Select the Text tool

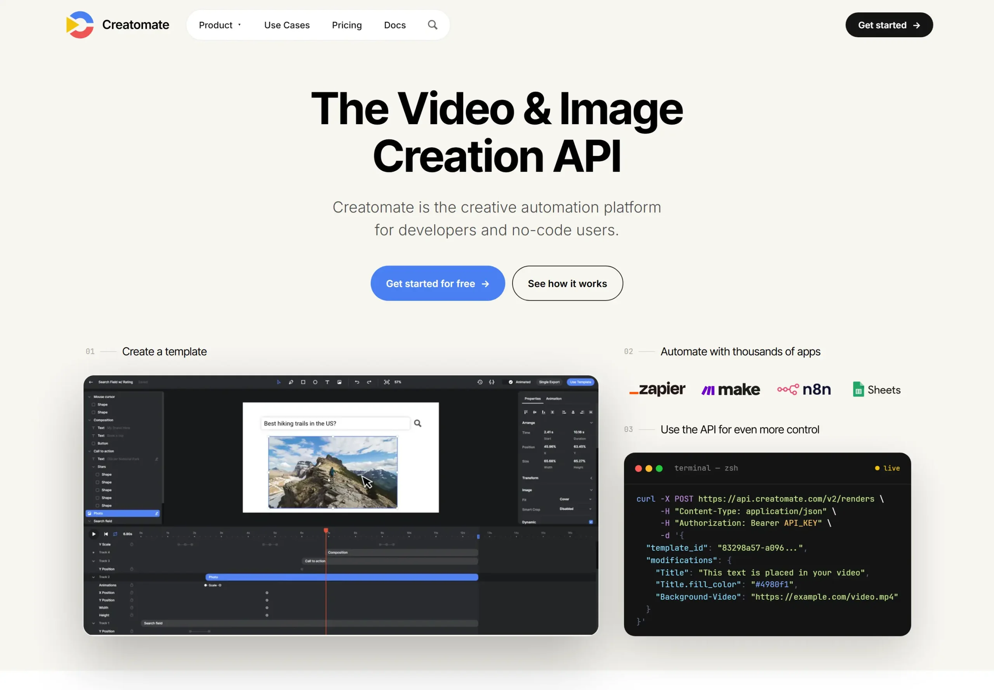(x=327, y=382)
